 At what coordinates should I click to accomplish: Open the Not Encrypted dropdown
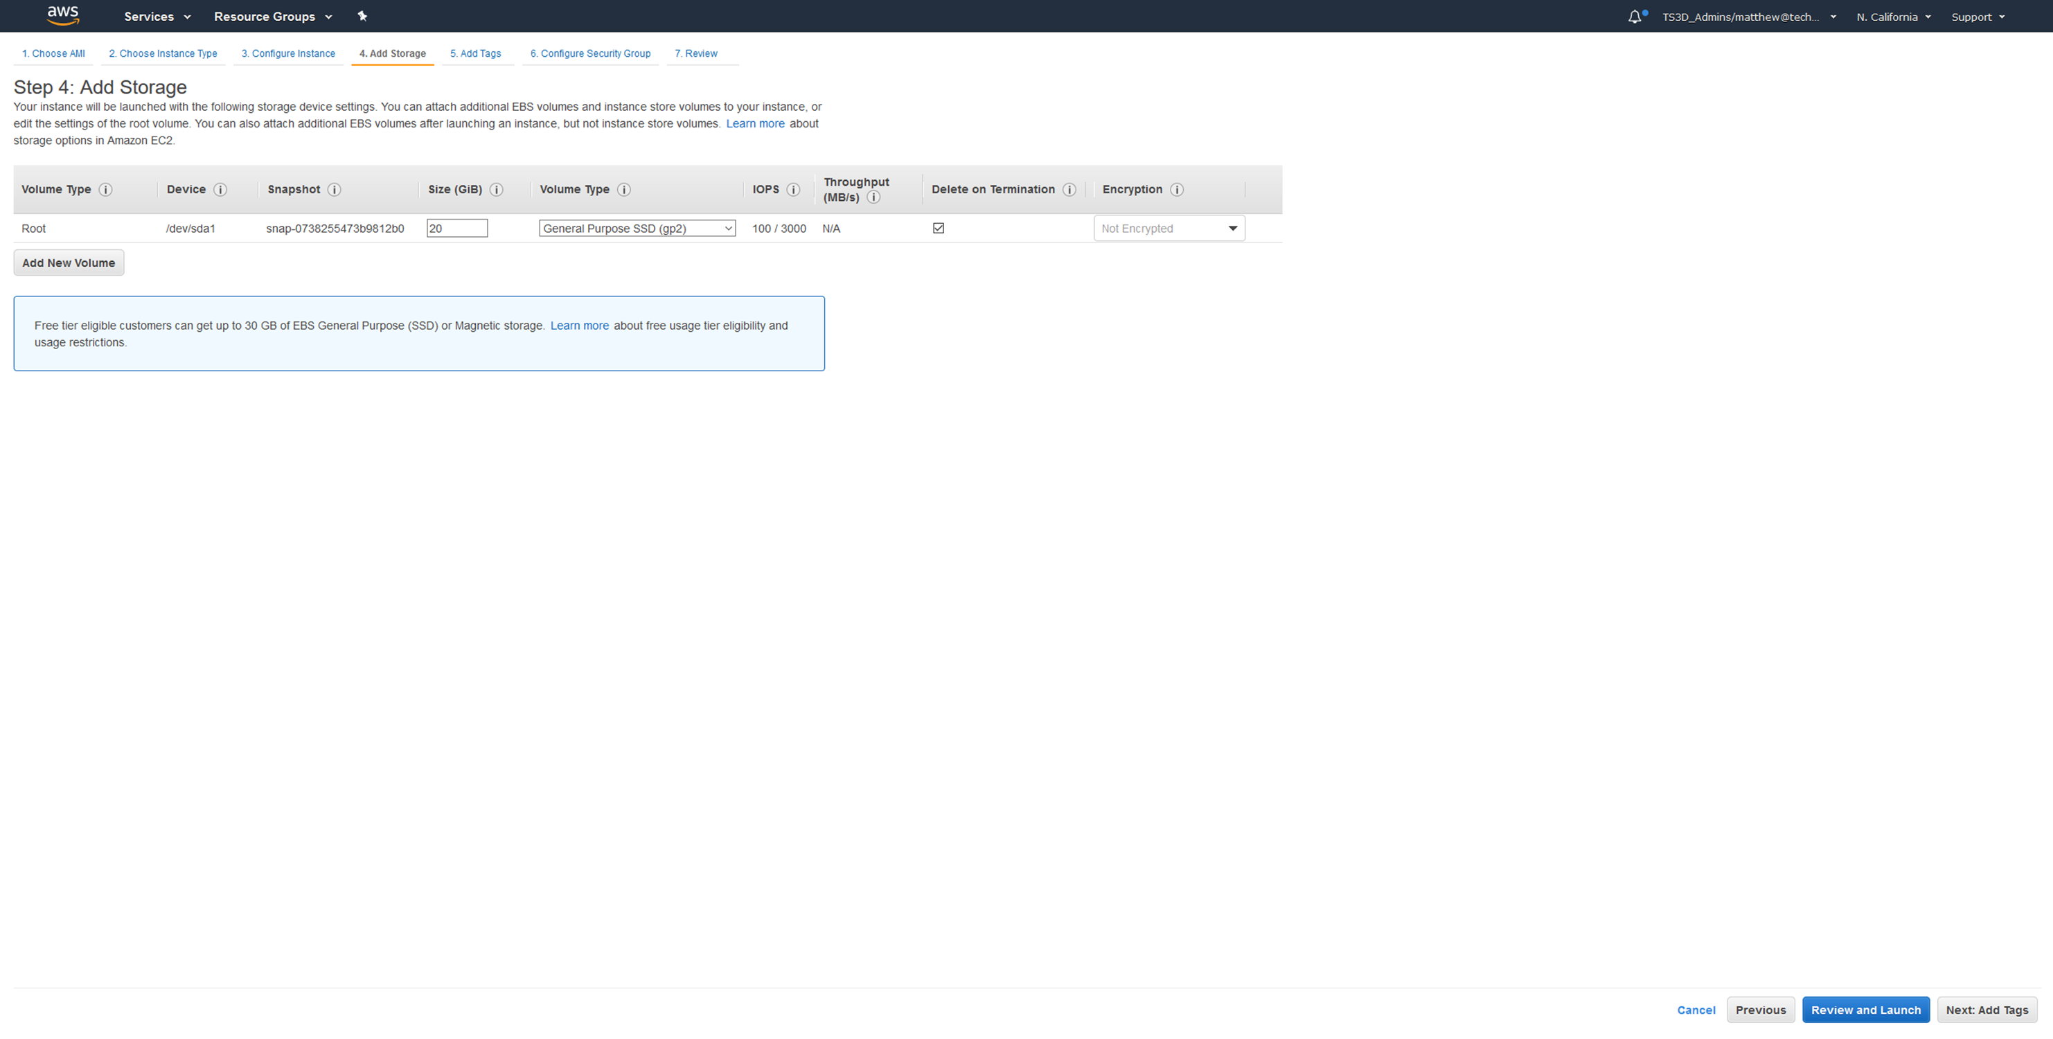[x=1168, y=228]
